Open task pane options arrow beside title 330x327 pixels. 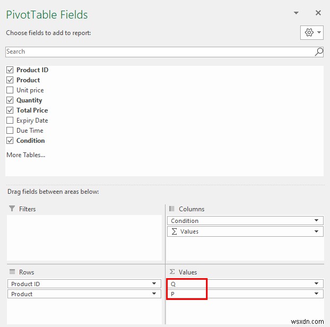pos(296,13)
